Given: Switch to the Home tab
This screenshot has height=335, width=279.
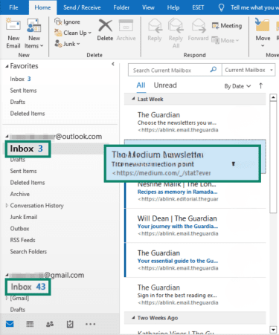Looking at the screenshot, I should pyautogui.click(x=42, y=7).
